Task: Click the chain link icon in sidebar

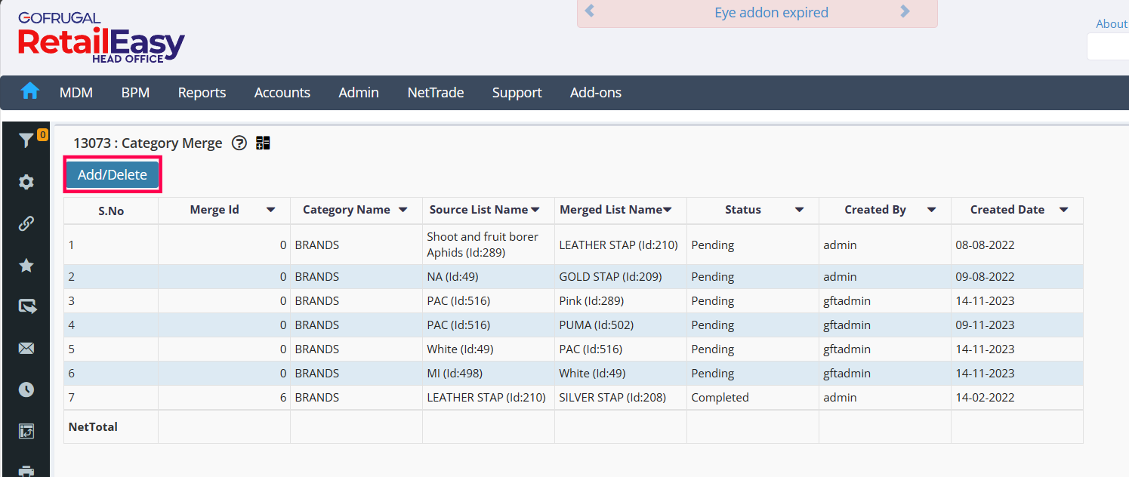Action: tap(26, 223)
